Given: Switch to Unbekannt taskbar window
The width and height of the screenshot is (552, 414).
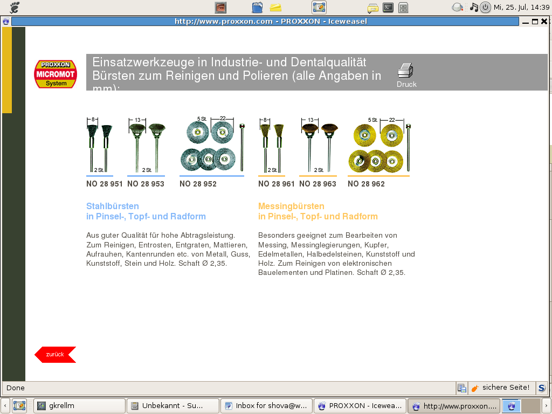Looking at the screenshot, I should coord(172,405).
